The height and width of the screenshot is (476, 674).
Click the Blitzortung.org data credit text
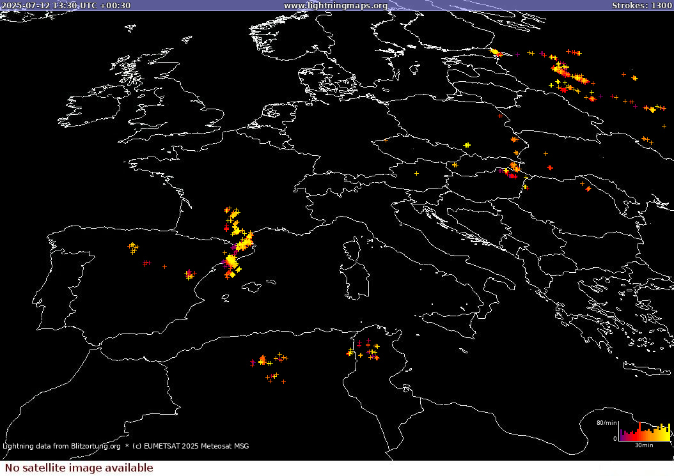coord(61,446)
